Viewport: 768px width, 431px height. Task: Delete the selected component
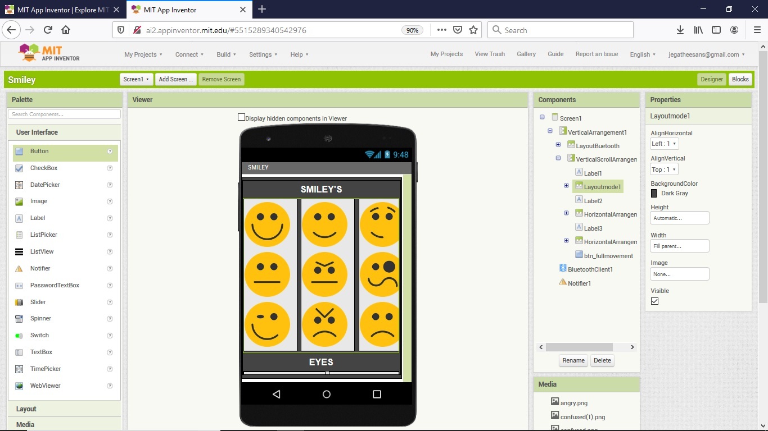(x=602, y=360)
